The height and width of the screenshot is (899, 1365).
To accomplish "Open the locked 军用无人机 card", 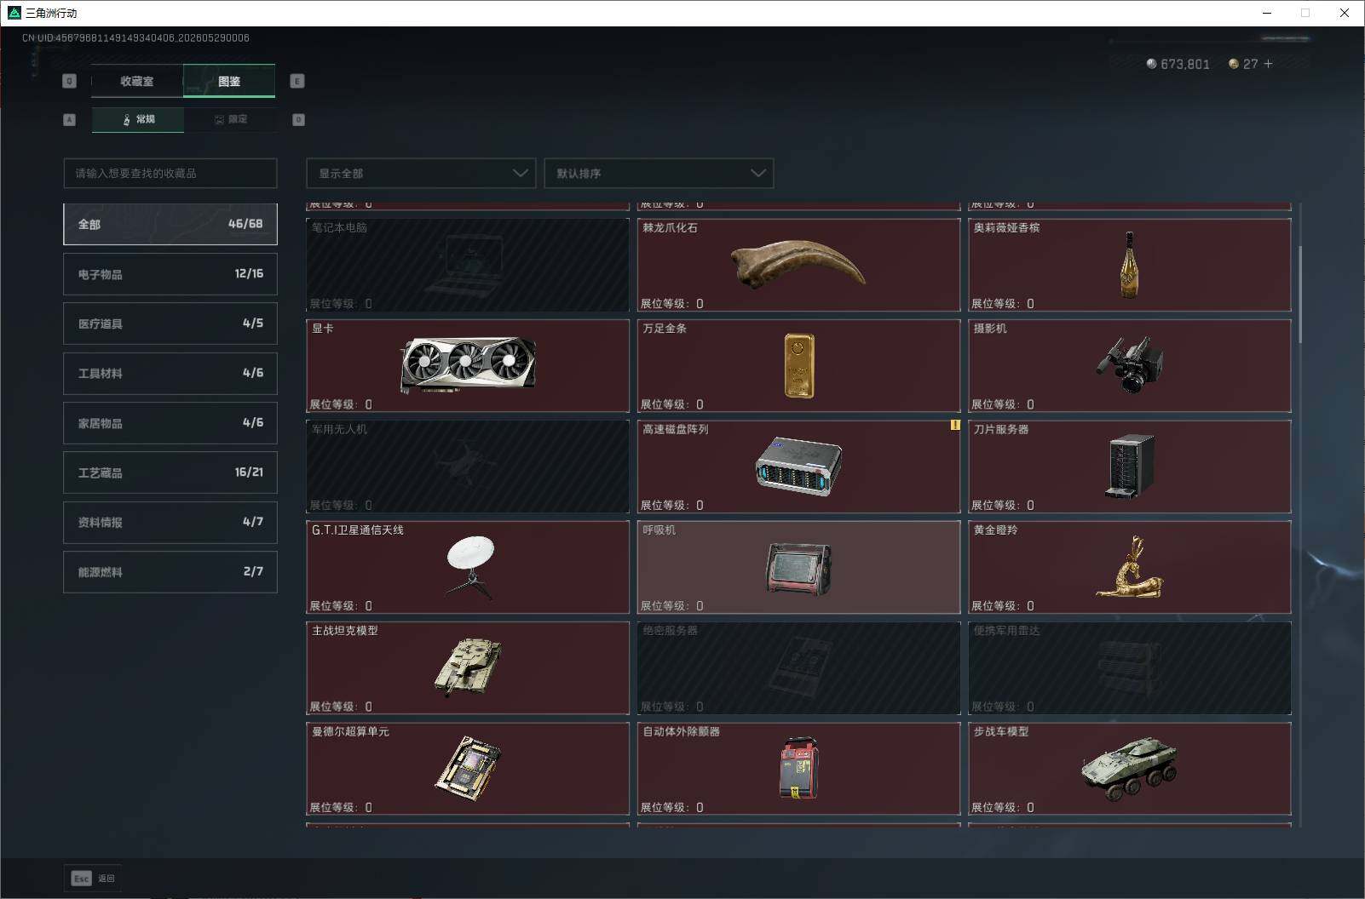I will point(468,467).
